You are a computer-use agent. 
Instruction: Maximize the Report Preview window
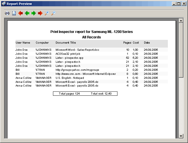[179, 4]
